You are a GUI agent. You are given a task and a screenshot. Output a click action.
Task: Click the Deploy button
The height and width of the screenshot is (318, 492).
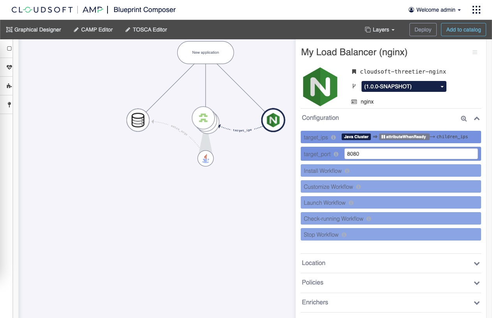(x=423, y=30)
